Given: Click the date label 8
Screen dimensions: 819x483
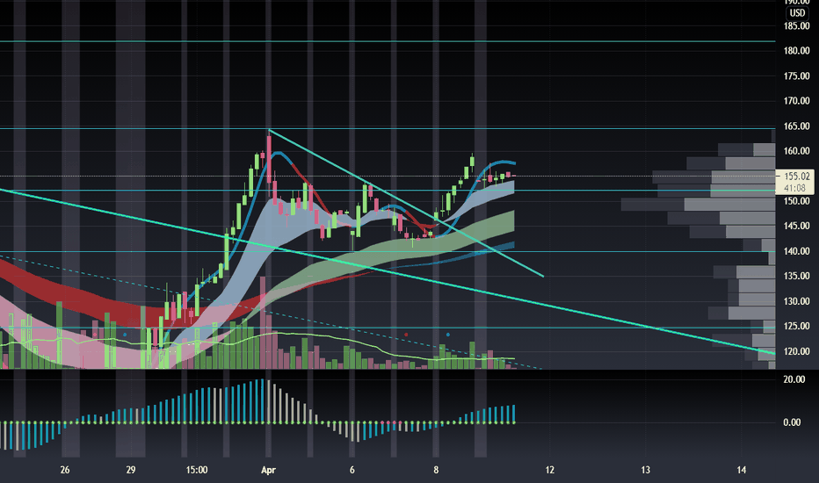Looking at the screenshot, I should pyautogui.click(x=436, y=470).
